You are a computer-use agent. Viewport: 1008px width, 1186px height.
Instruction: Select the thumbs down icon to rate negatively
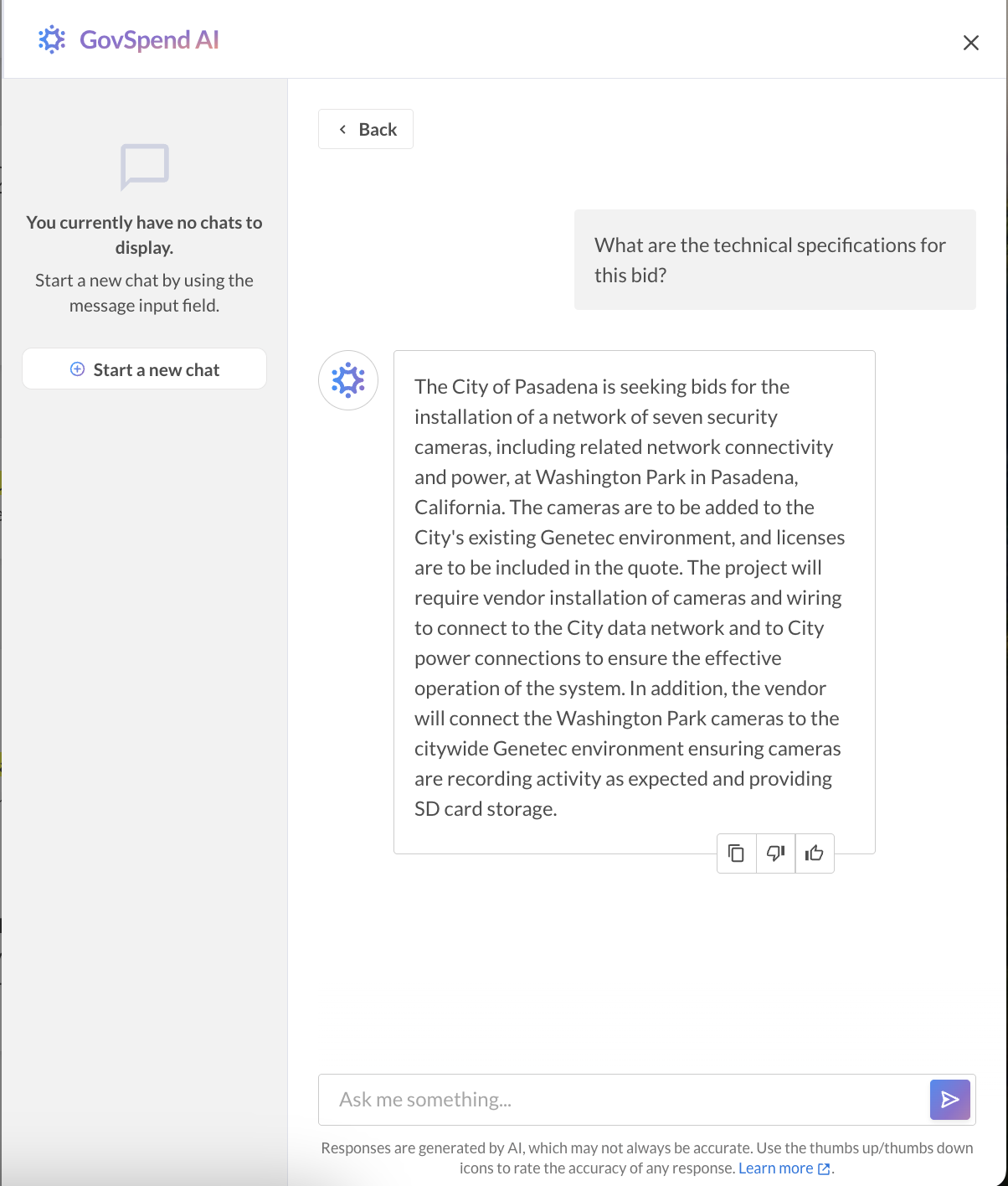774,853
